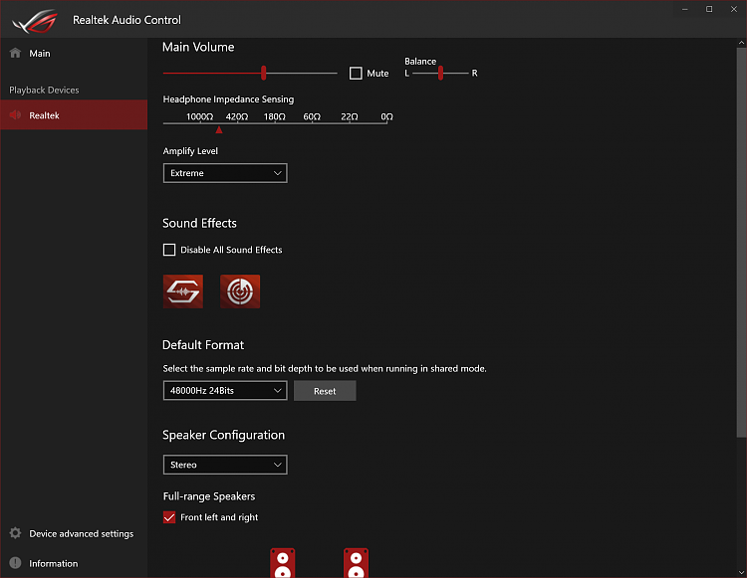
Task: Click the gear icon for advanced settings
Action: [x=15, y=533]
